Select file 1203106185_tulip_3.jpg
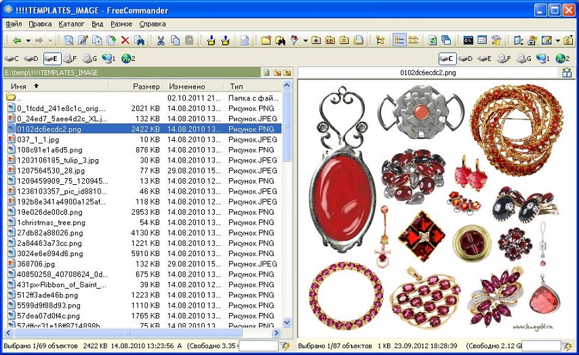 pyautogui.click(x=142, y=160)
